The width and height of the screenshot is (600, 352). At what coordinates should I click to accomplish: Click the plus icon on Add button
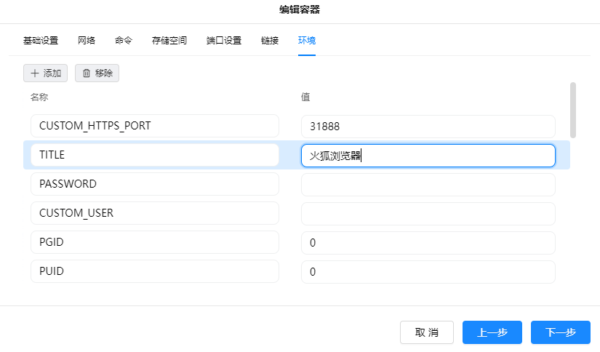pyautogui.click(x=34, y=73)
